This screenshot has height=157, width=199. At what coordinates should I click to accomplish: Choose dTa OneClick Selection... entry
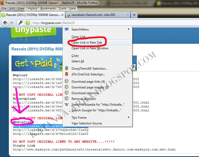tap(97, 74)
